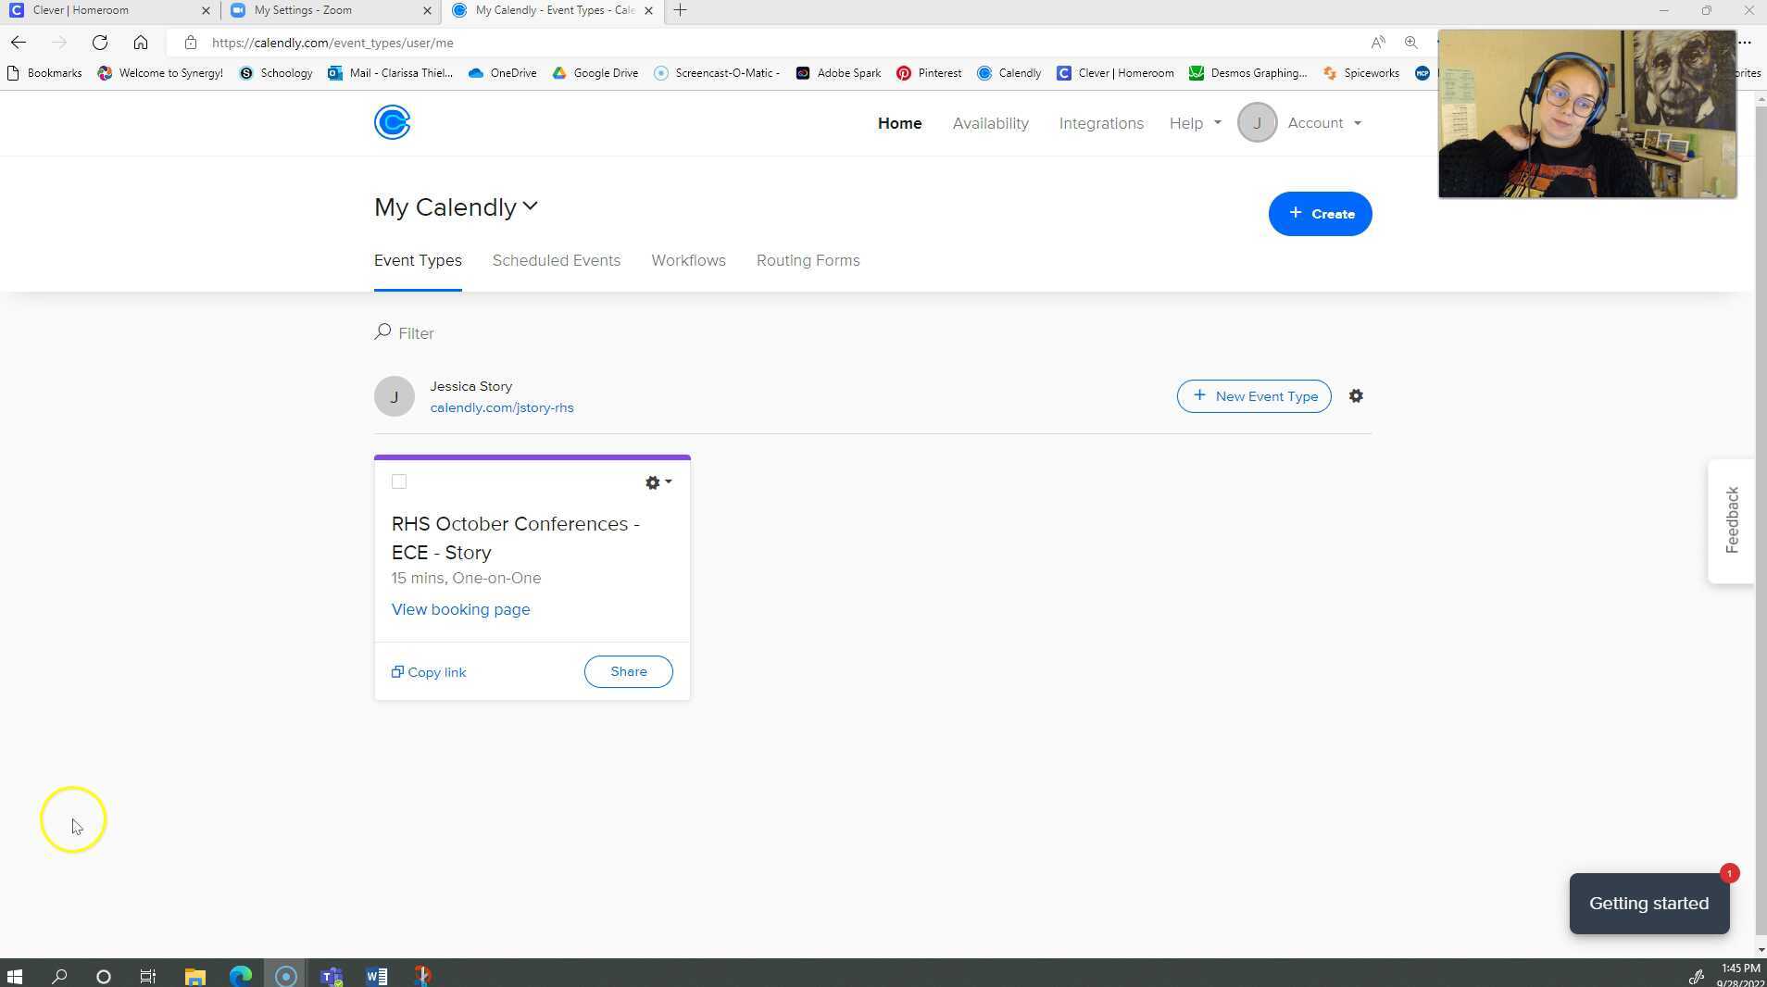The width and height of the screenshot is (1767, 987).
Task: Click the J account avatar in header
Action: [1257, 123]
